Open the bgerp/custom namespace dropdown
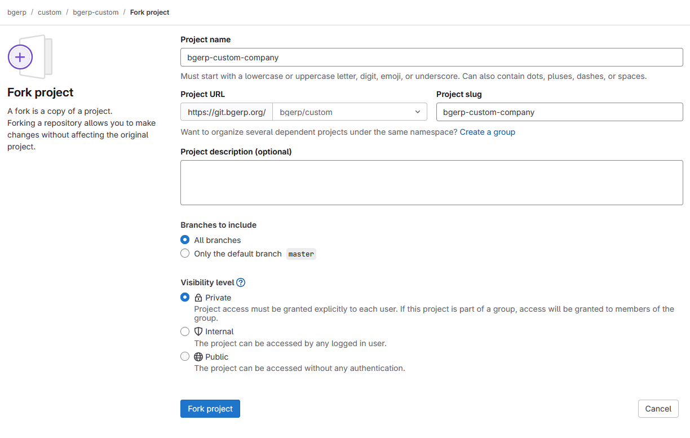The height and width of the screenshot is (438, 690). point(350,112)
